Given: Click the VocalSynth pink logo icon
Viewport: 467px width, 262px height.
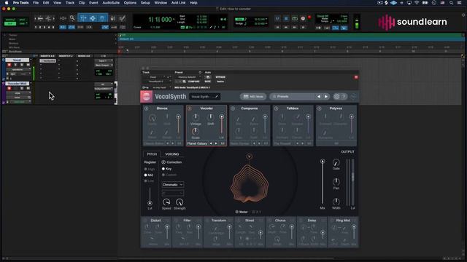Looking at the screenshot, I should [x=146, y=97].
